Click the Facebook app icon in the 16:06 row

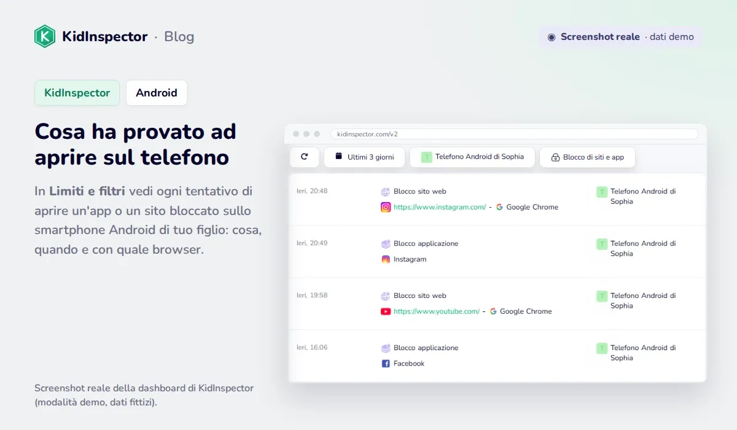[386, 364]
